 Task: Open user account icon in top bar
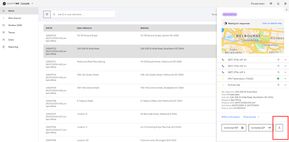coord(285,4)
